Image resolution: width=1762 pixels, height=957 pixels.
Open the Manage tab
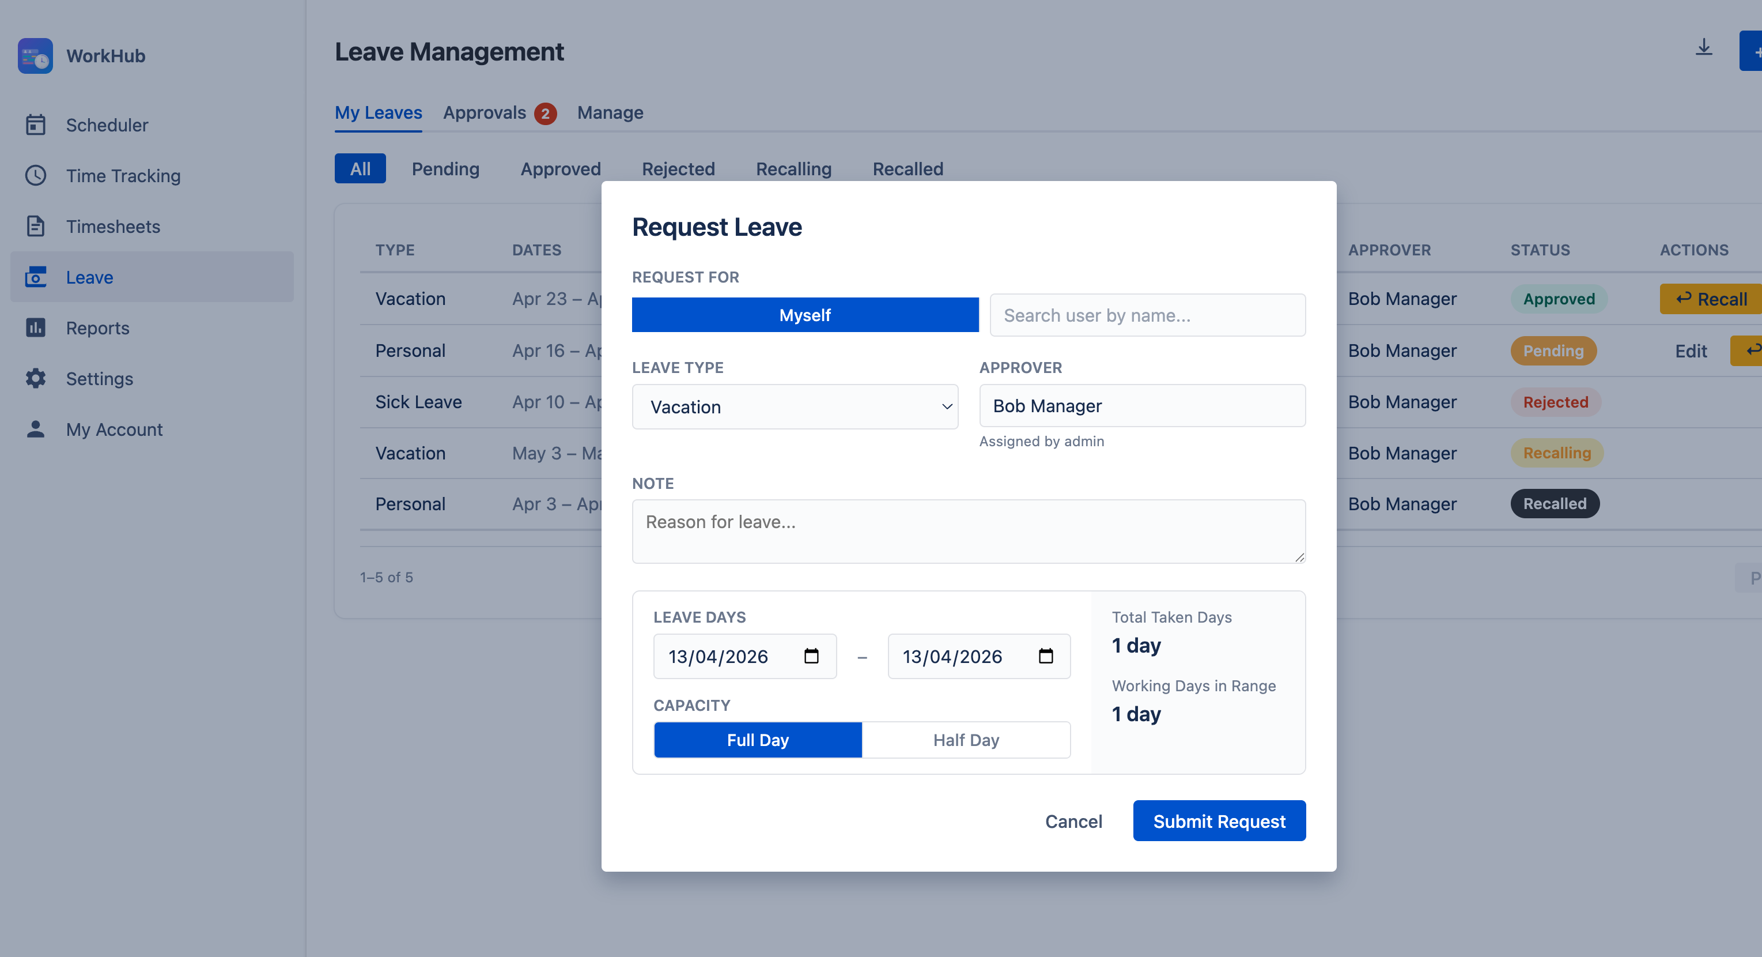[610, 113]
